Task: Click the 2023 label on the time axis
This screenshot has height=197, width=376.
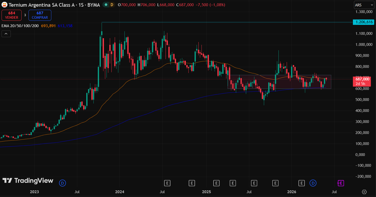Action: (x=34, y=192)
